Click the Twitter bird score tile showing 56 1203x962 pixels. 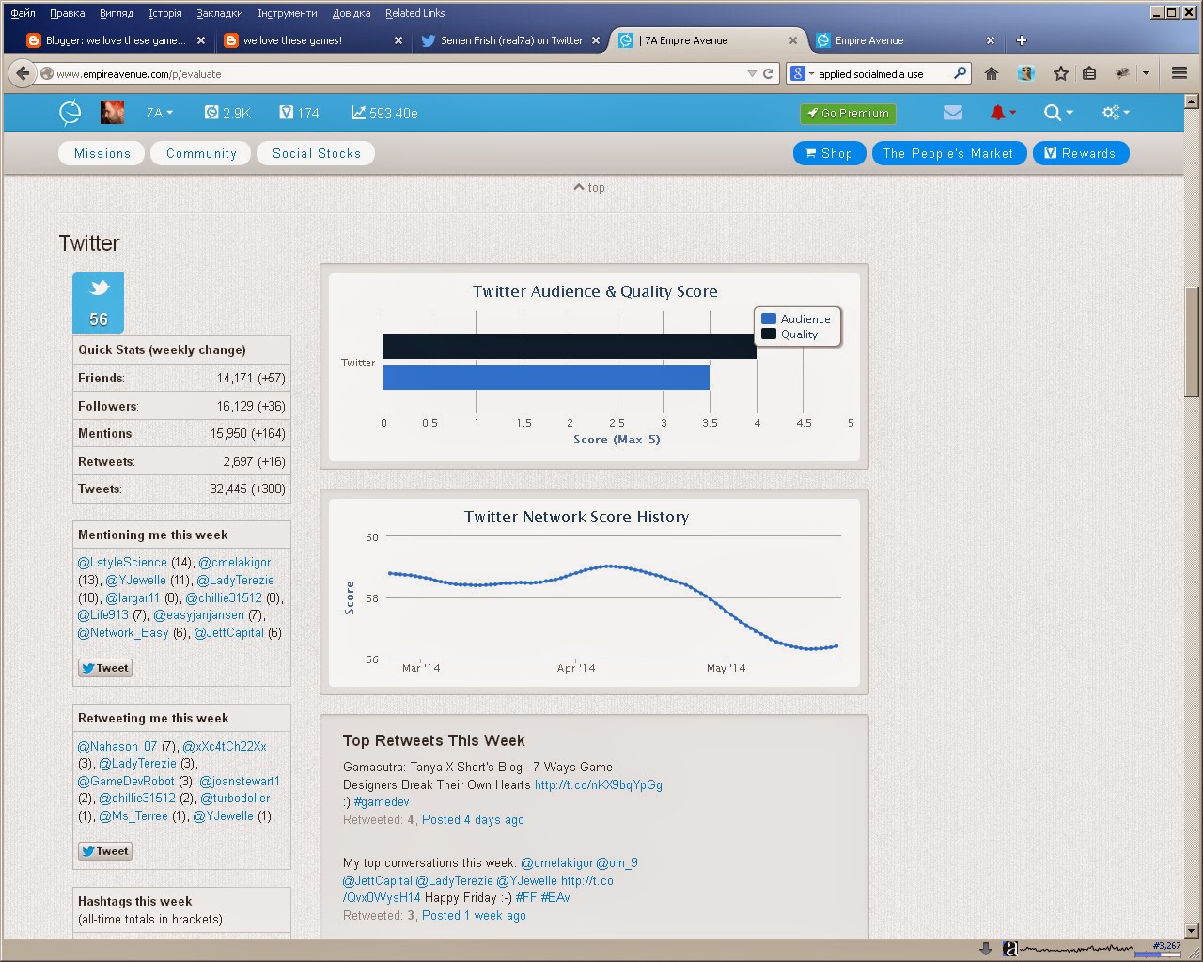(x=99, y=303)
